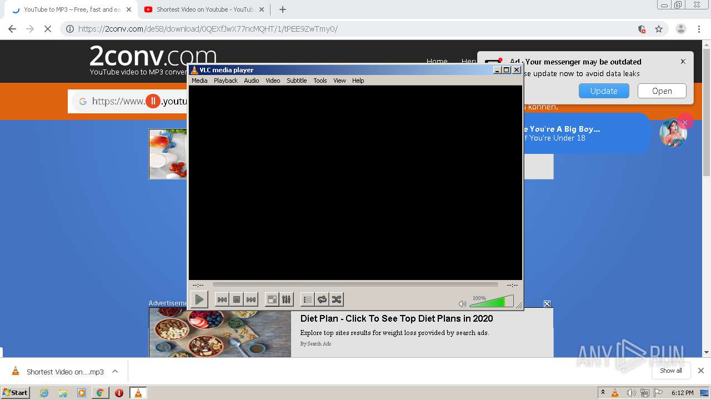Image resolution: width=711 pixels, height=400 pixels.
Task: Click the VLC Play button
Action: [x=199, y=299]
